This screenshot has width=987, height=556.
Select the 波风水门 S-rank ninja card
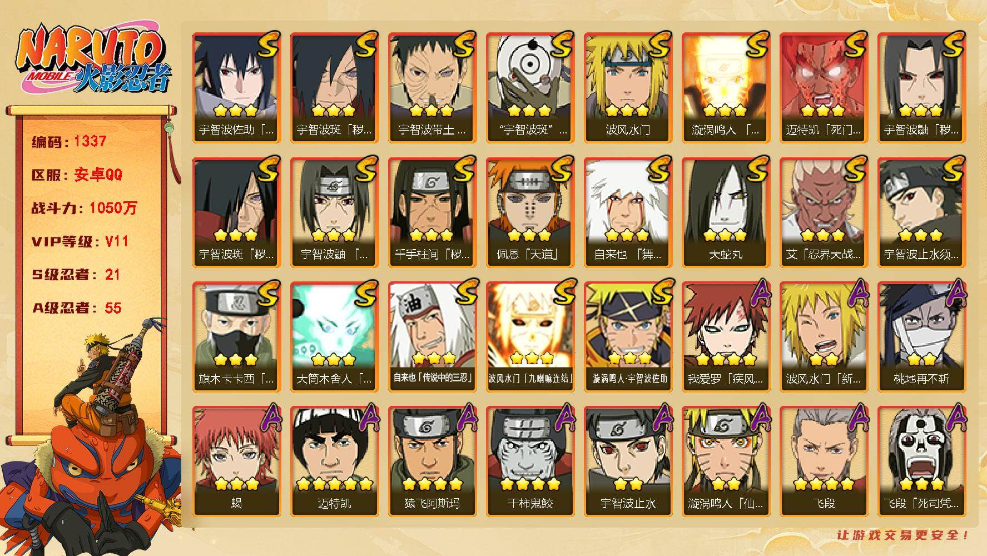pos(628,88)
